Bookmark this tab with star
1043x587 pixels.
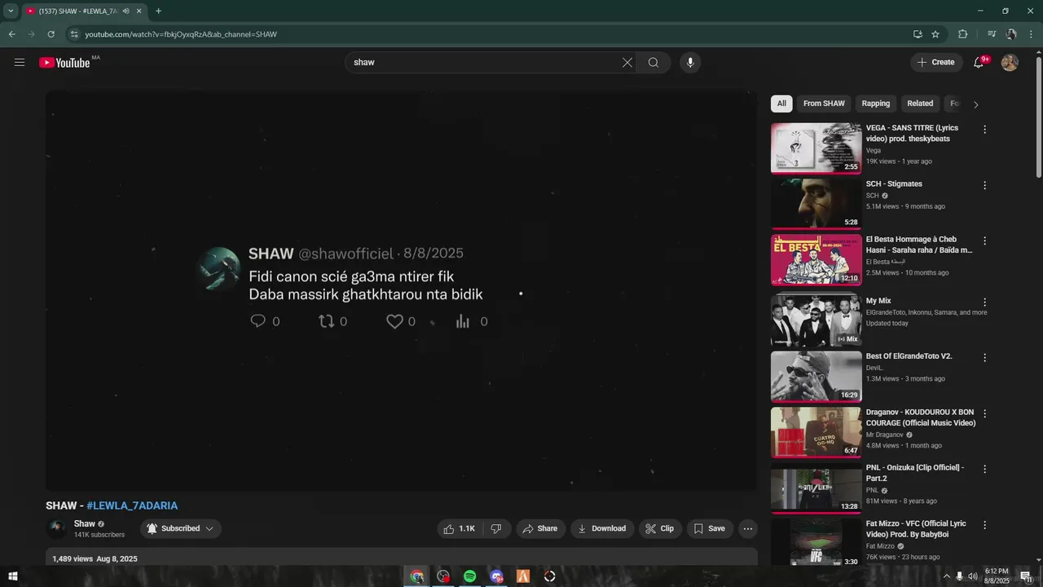coord(935,34)
